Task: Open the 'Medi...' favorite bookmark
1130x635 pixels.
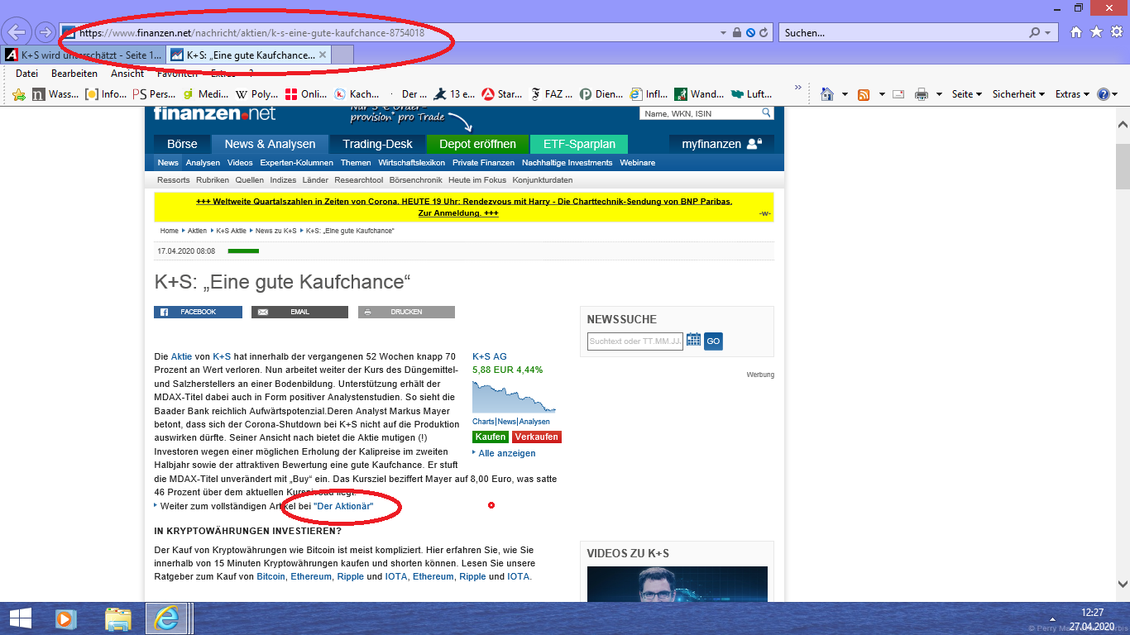Action: coord(206,94)
